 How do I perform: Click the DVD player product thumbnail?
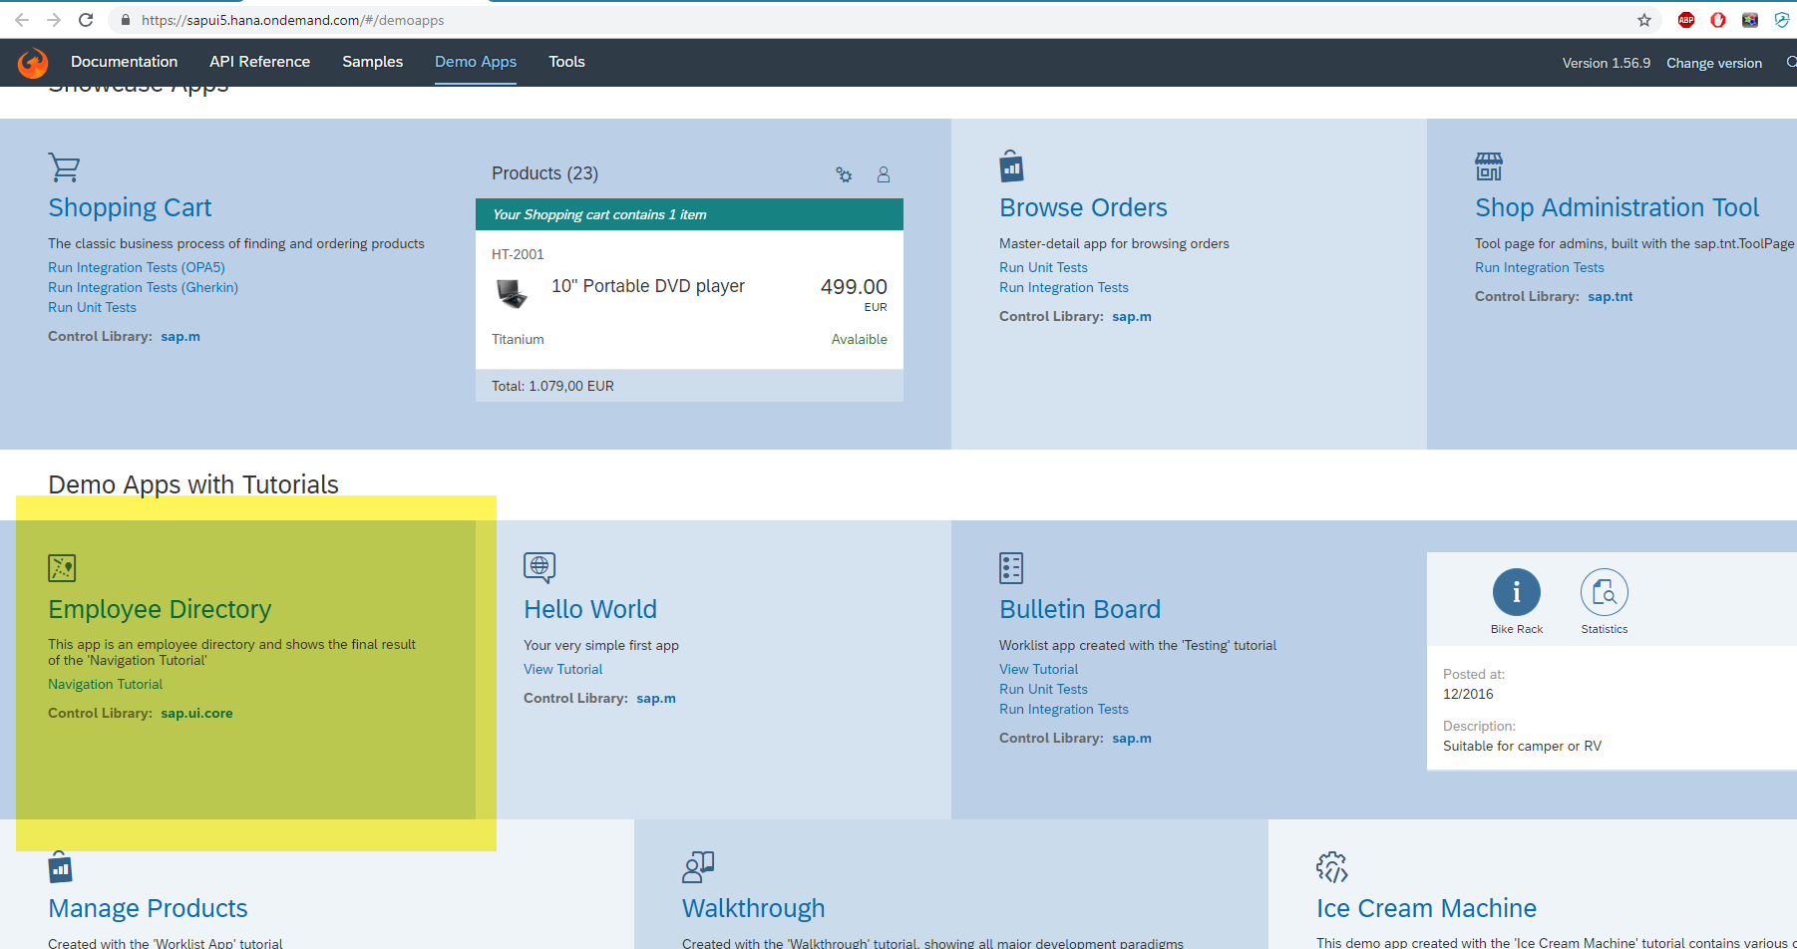512,293
